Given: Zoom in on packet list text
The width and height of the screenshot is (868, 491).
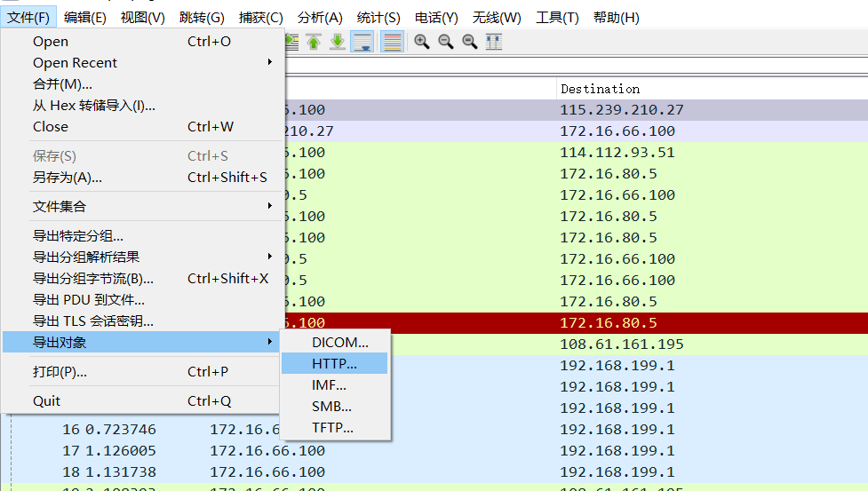Looking at the screenshot, I should 422,42.
